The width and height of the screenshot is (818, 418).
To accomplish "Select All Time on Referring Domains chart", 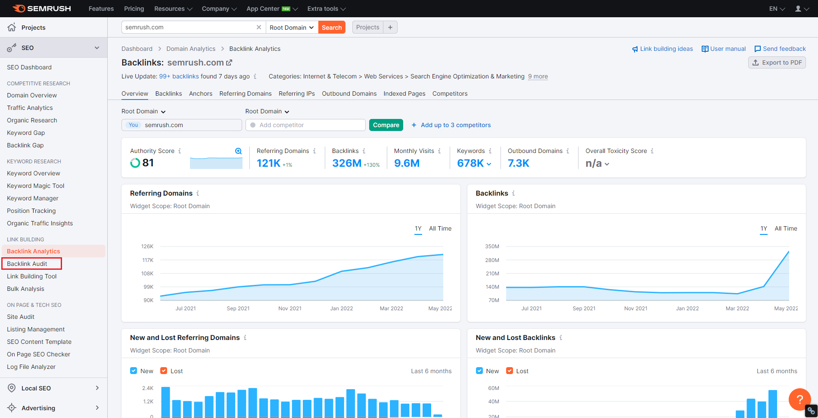I will [x=440, y=228].
